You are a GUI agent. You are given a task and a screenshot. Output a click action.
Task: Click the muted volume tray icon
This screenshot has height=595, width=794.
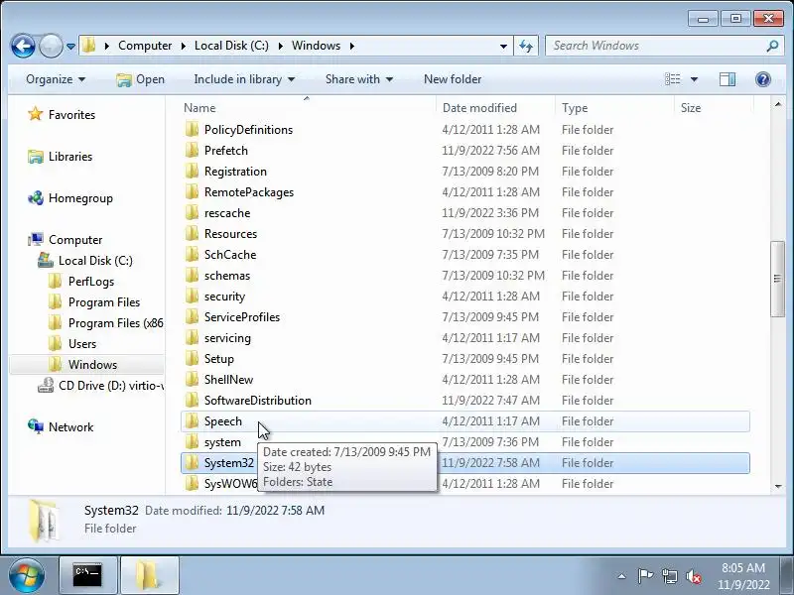[693, 576]
